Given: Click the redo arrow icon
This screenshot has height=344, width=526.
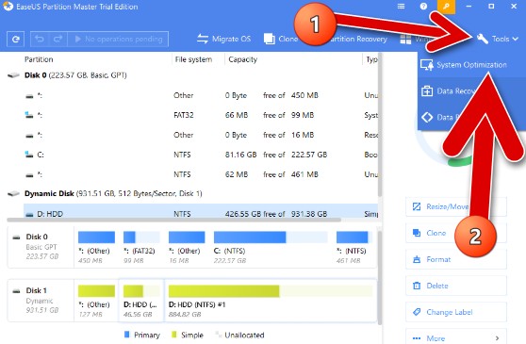Looking at the screenshot, I should click(x=58, y=40).
